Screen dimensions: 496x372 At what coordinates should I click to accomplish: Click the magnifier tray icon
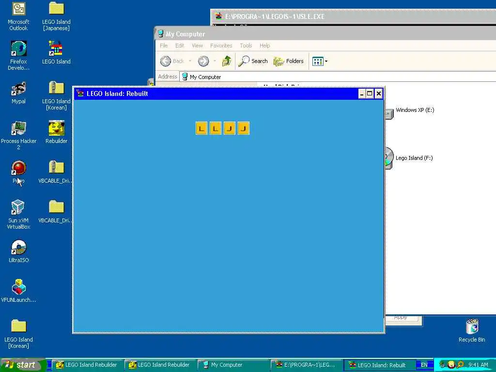pyautogui.click(x=460, y=365)
